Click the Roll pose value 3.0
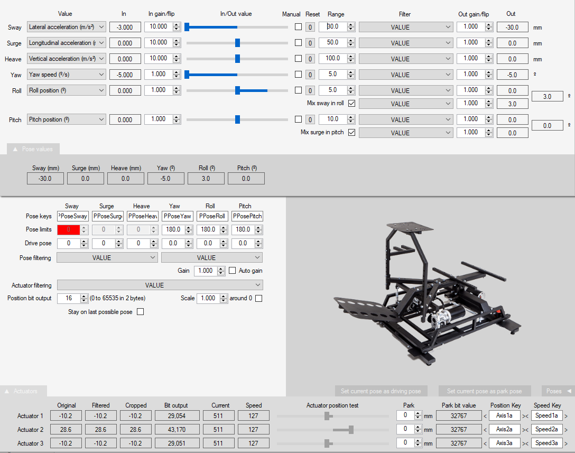Screen dimensions: 575x453 click(x=206, y=179)
